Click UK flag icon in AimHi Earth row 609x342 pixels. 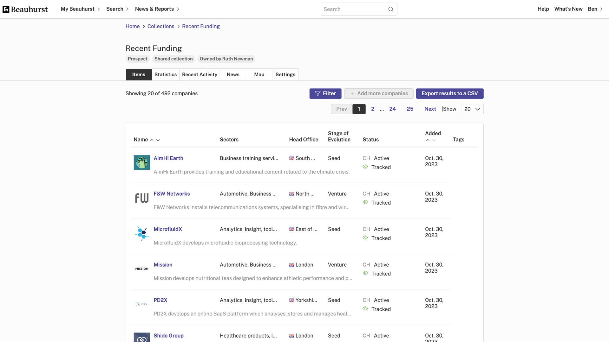click(292, 158)
